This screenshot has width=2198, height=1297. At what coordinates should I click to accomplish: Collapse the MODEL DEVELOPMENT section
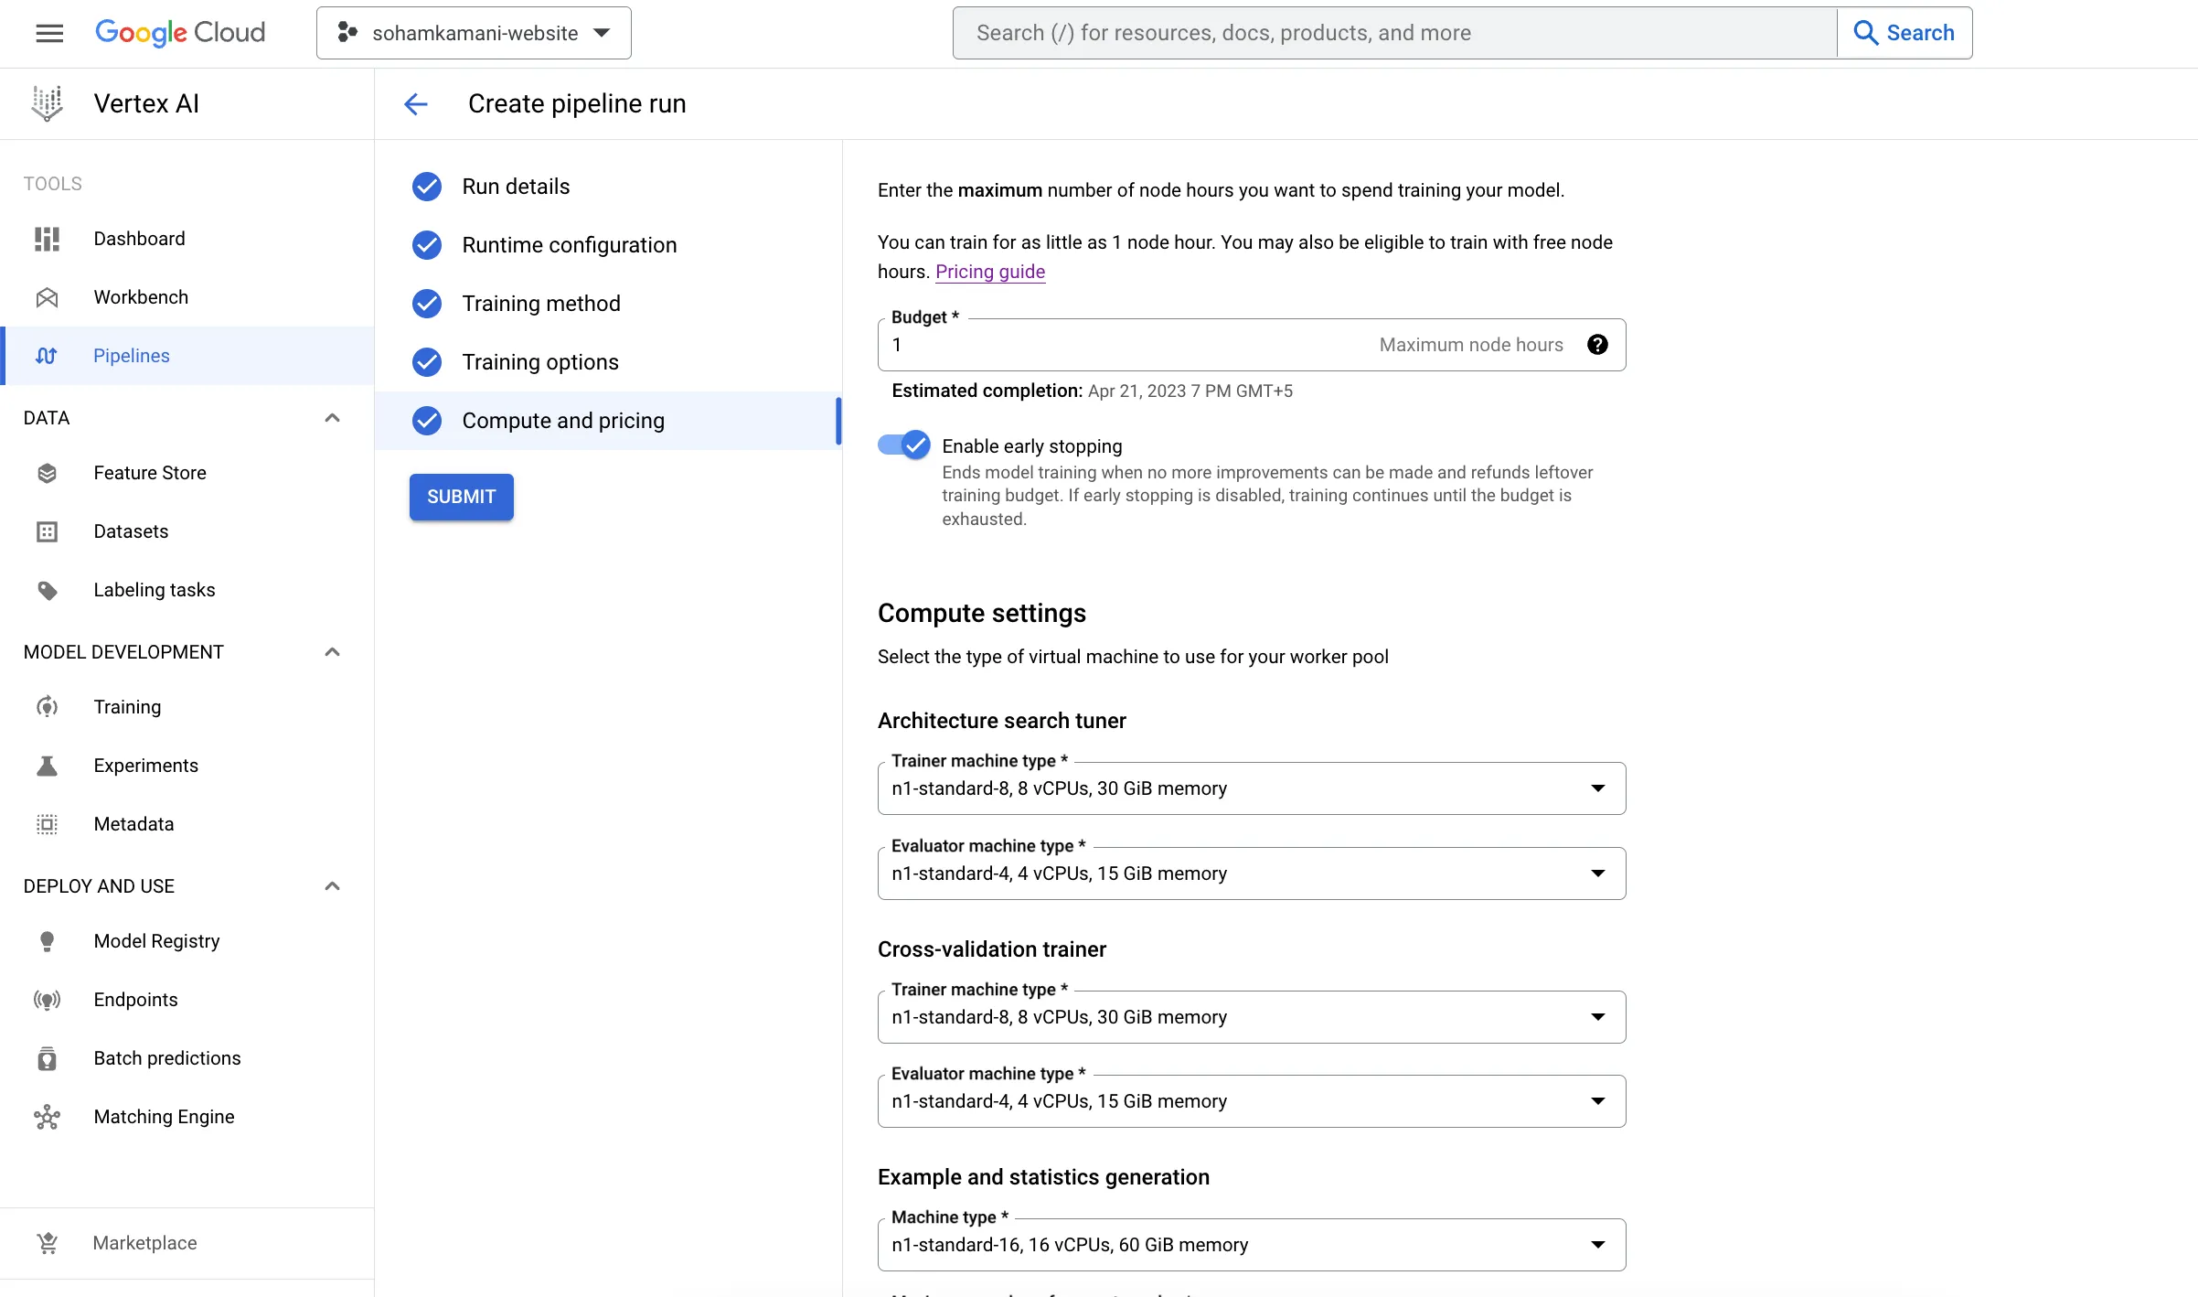tap(332, 652)
